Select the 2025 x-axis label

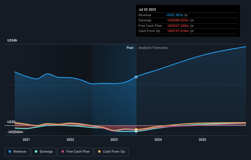tap(202, 140)
